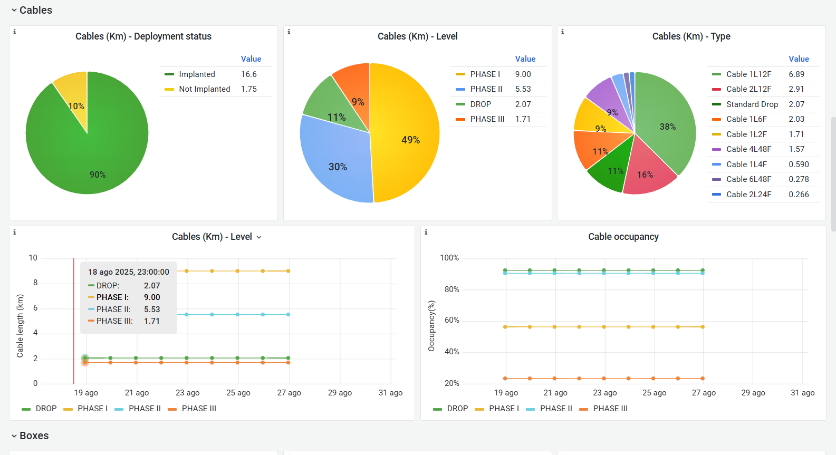Select Cable 1L4F legend entry
836x455 pixels.
click(x=746, y=164)
